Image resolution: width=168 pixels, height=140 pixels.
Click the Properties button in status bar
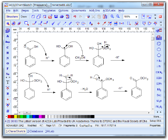(155, 126)
